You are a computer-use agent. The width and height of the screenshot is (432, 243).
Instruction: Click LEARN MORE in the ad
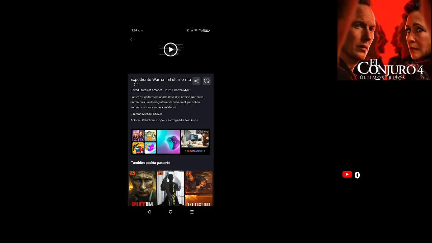tap(195, 151)
